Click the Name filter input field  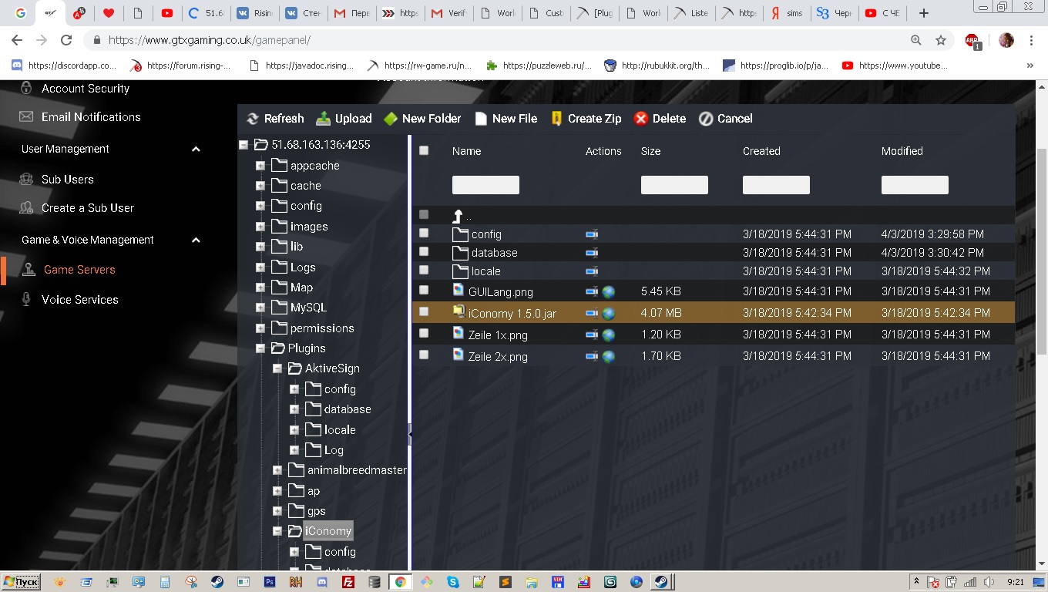tap(485, 185)
